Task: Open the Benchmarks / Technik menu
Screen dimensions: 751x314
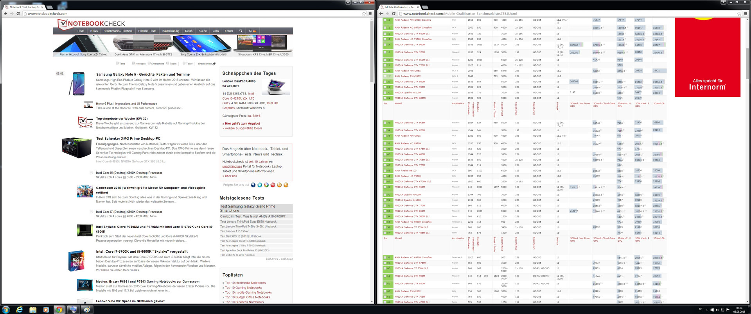Action: point(118,31)
